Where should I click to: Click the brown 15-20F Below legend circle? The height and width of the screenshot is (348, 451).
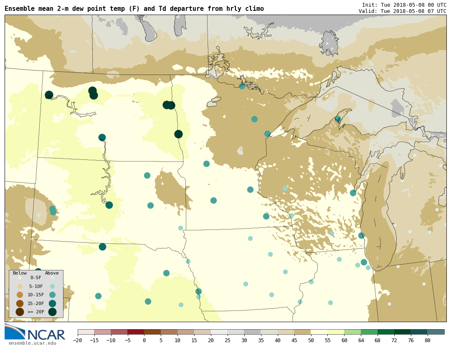20,303
